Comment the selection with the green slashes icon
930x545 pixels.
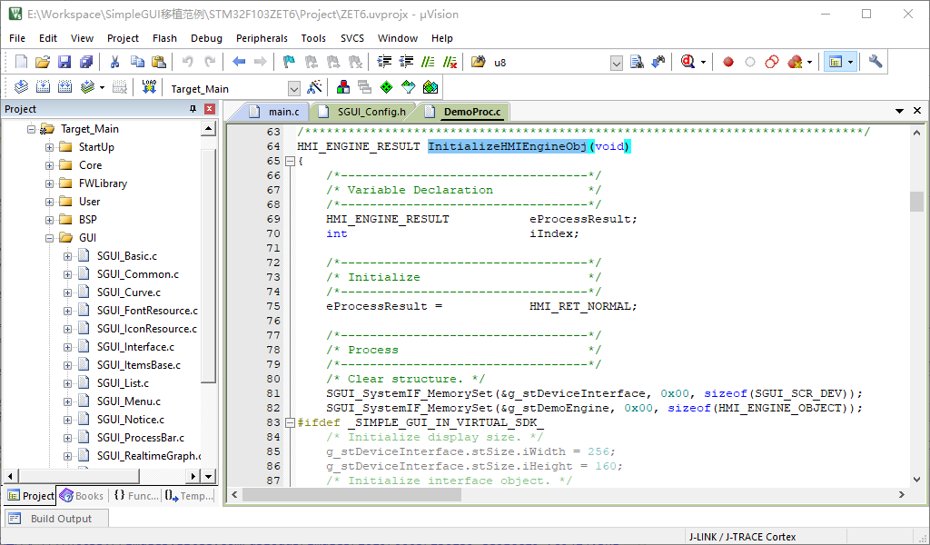coord(428,62)
